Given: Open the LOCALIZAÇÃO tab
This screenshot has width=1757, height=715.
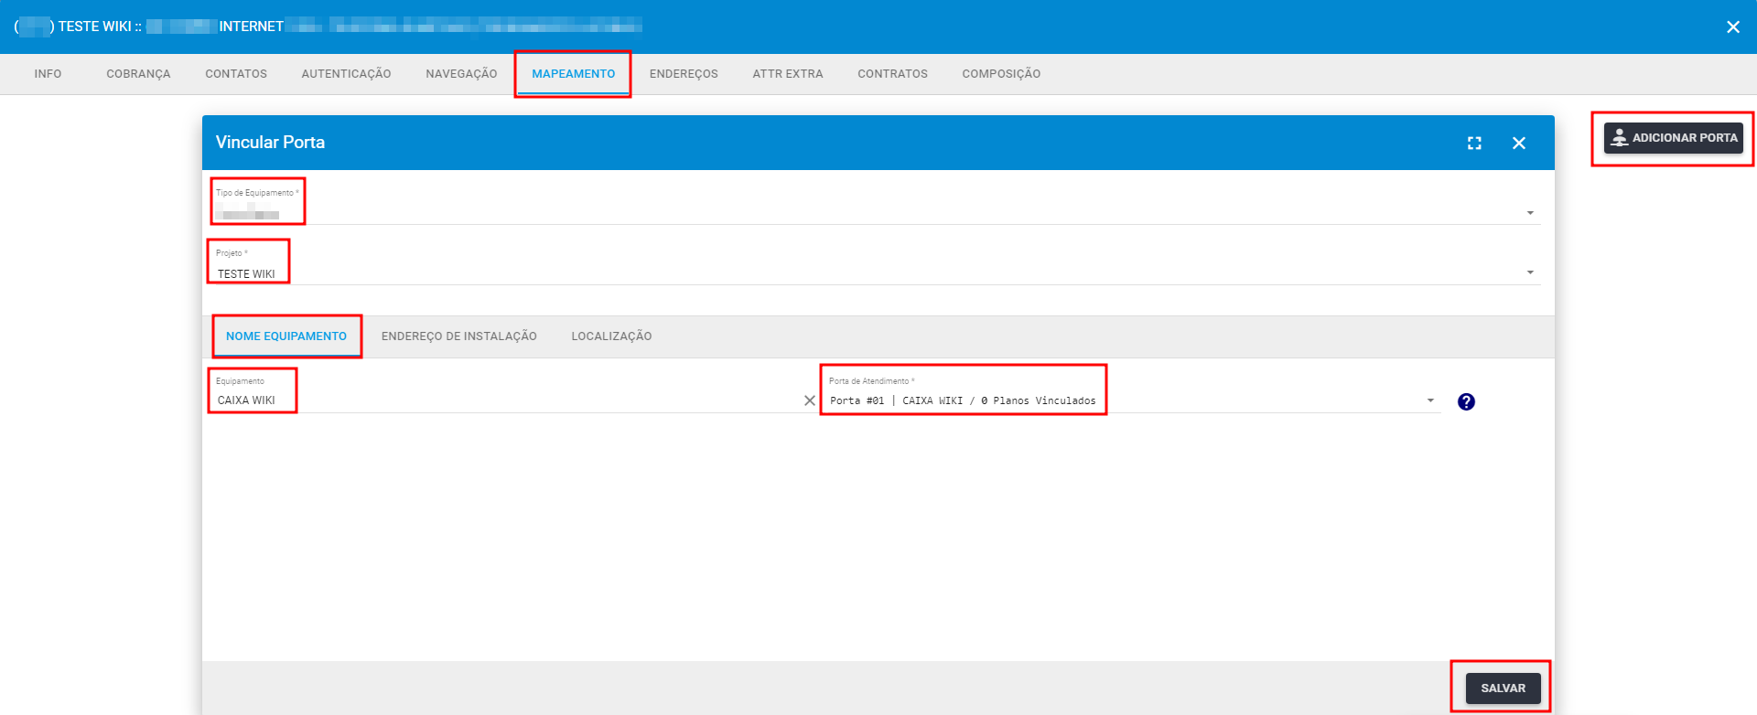Looking at the screenshot, I should [x=611, y=336].
